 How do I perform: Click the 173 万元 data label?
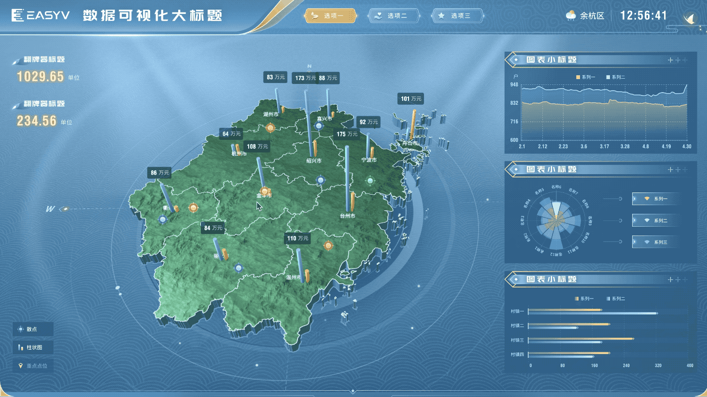(x=305, y=78)
